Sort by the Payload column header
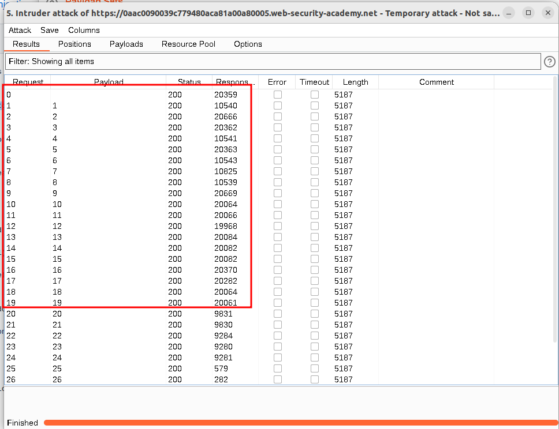559x429 pixels. (x=109, y=82)
